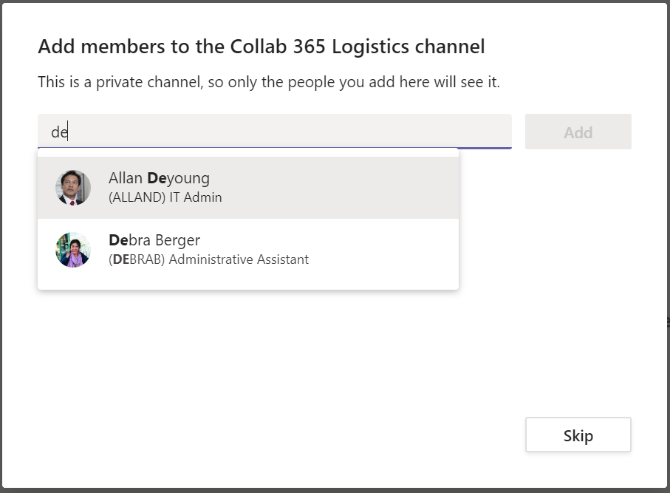Viewport: 670px width, 493px height.
Task: Click Debra Berger's profile photo
Action: pos(73,250)
